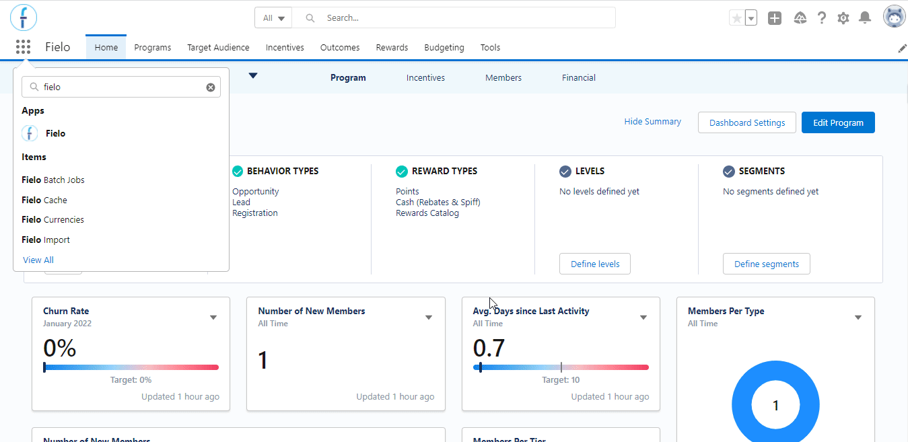
Task: Click 'No segments defined yet' text
Action: 771,191
